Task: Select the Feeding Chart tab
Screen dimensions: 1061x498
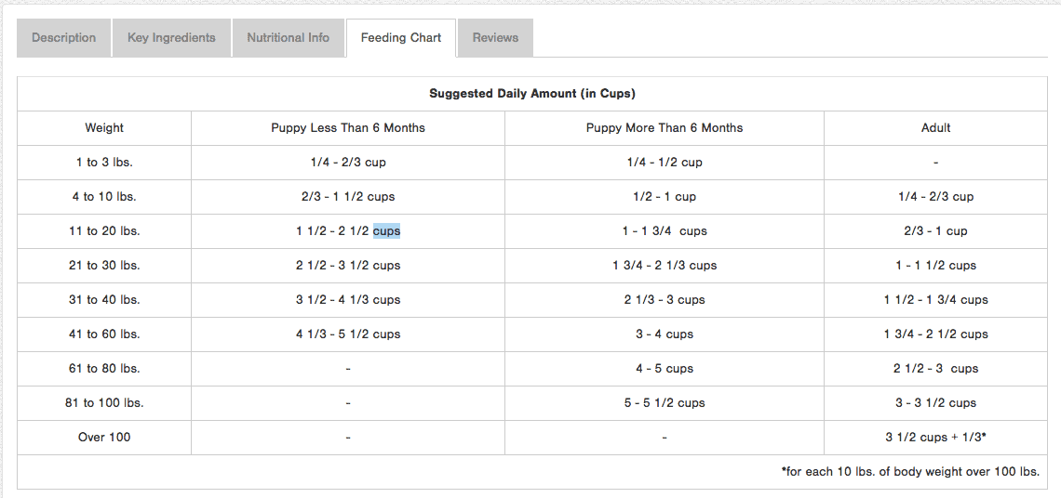Action: click(401, 38)
